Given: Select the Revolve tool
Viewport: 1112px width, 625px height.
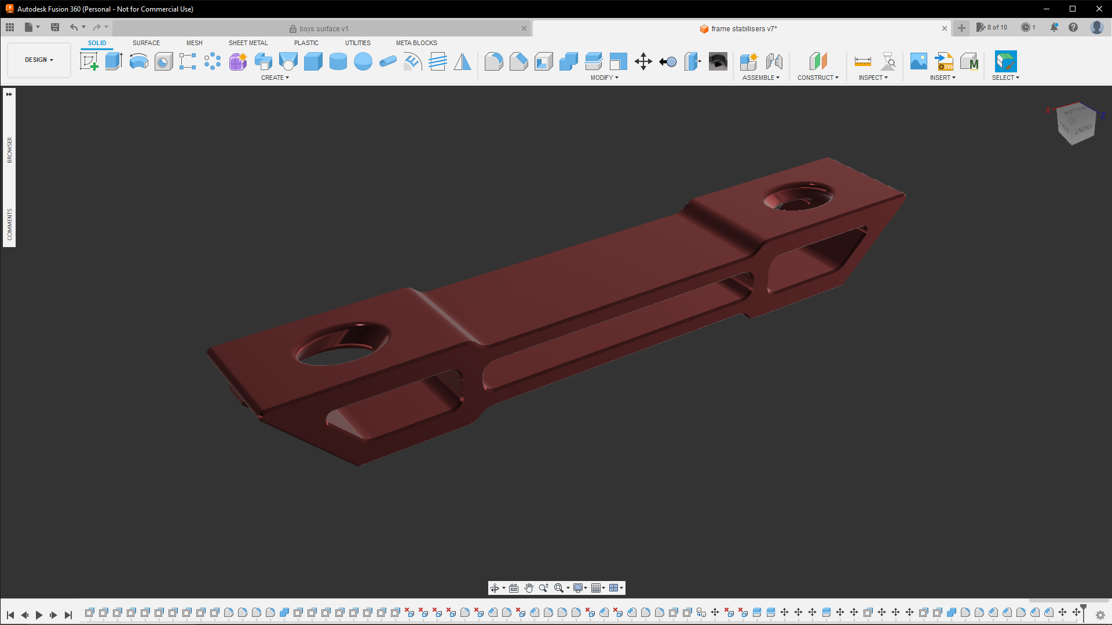Looking at the screenshot, I should pos(138,61).
